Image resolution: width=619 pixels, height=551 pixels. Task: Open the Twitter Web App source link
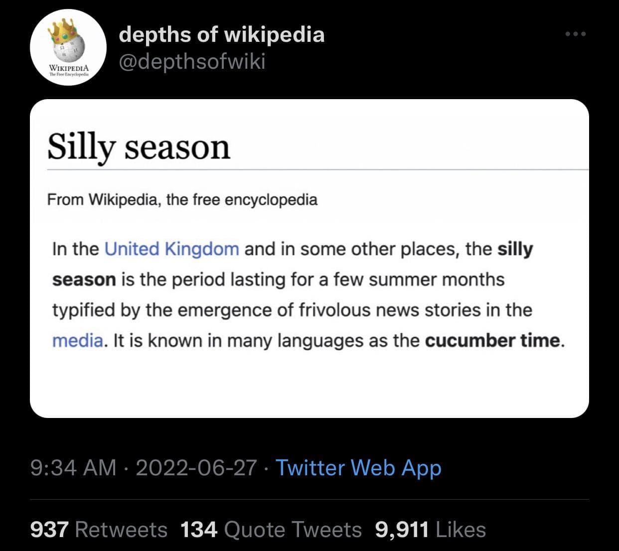358,468
